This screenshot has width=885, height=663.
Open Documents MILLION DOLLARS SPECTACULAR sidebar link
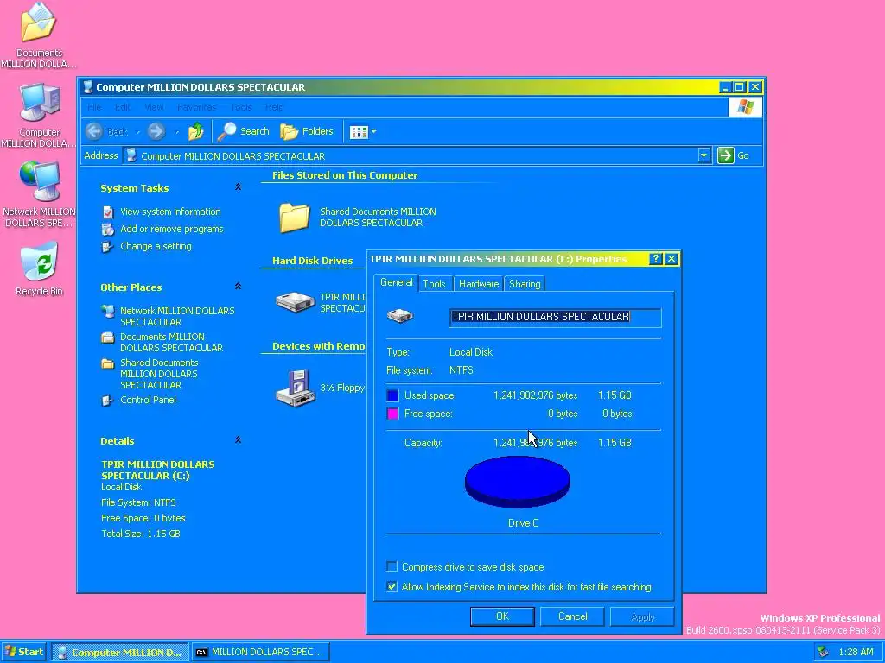tap(172, 342)
